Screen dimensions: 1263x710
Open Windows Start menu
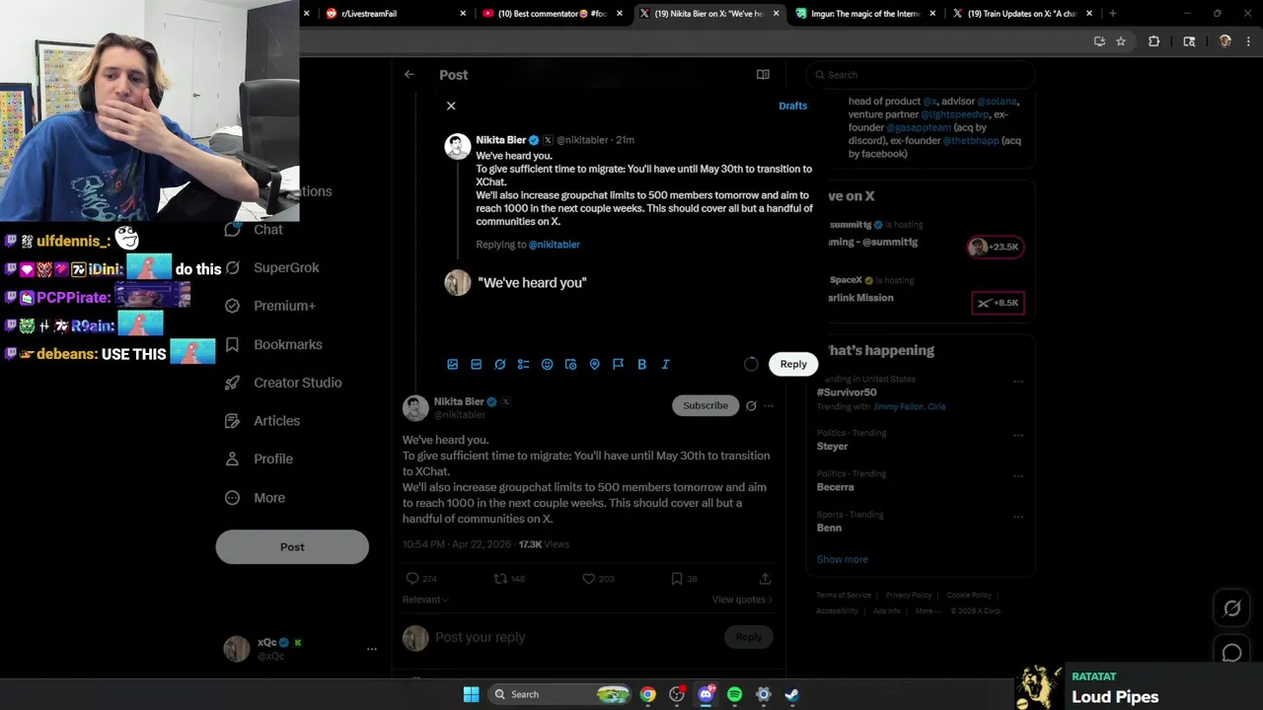pos(472,694)
